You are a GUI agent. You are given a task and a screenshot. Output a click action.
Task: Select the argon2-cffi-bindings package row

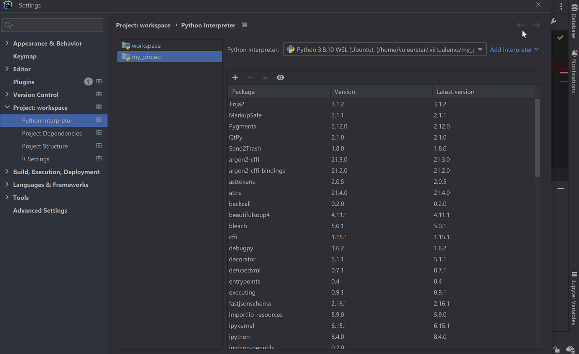pos(381,170)
